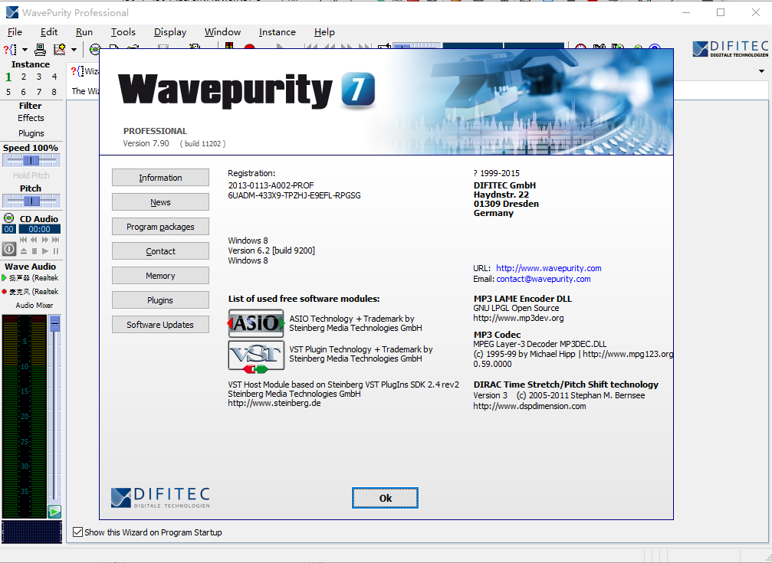
Task: Uncheck Show this Wizard on Program Startup
Action: coord(77,532)
